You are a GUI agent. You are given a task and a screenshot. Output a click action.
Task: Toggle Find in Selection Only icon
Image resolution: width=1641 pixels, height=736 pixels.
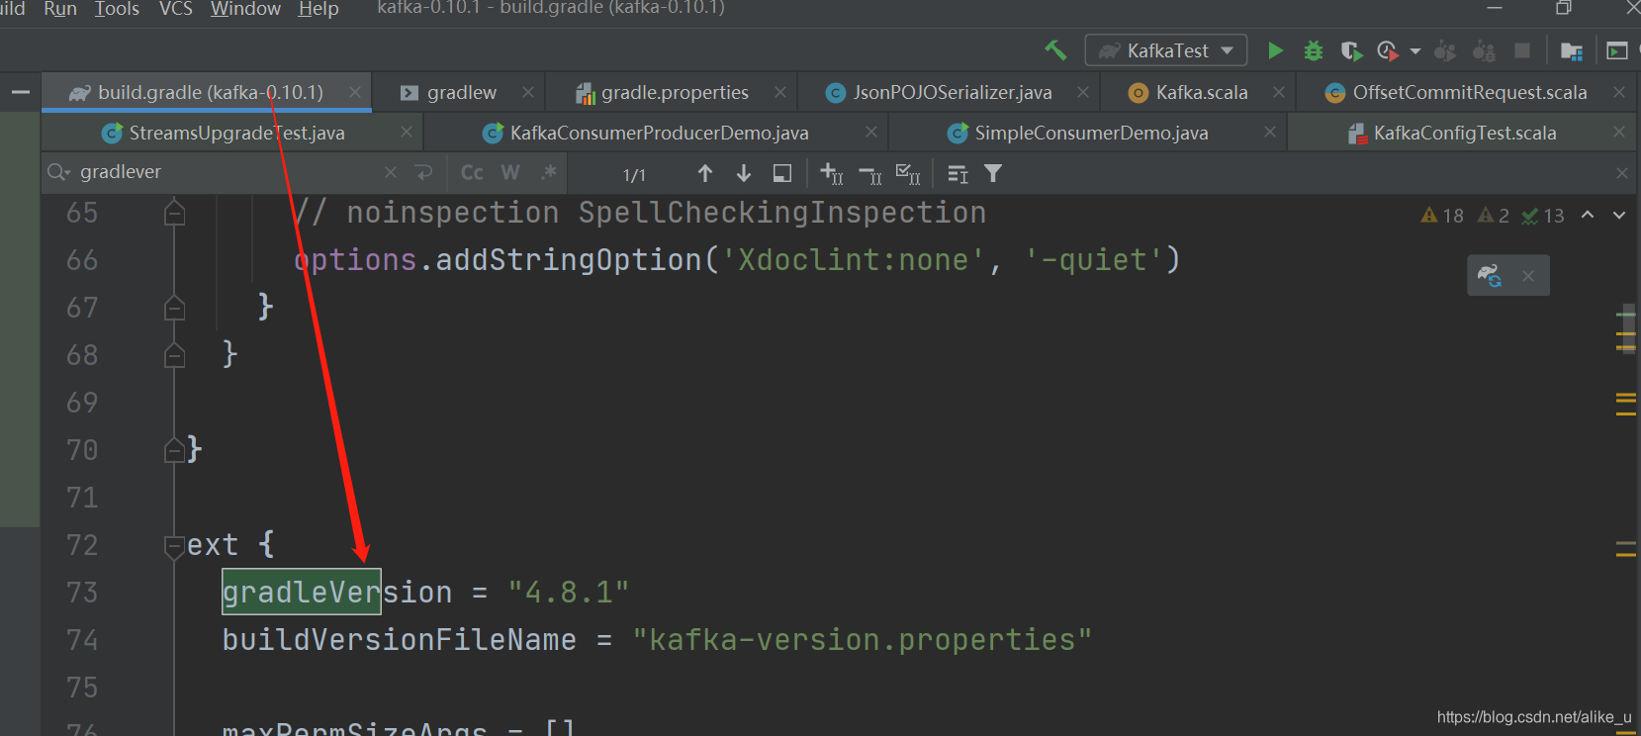(x=782, y=173)
